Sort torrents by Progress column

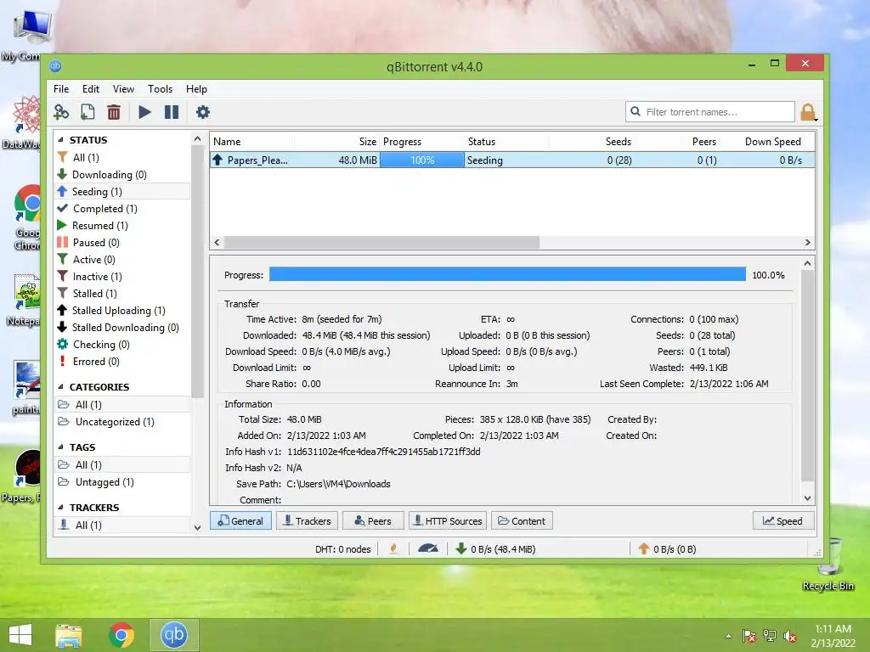(421, 142)
